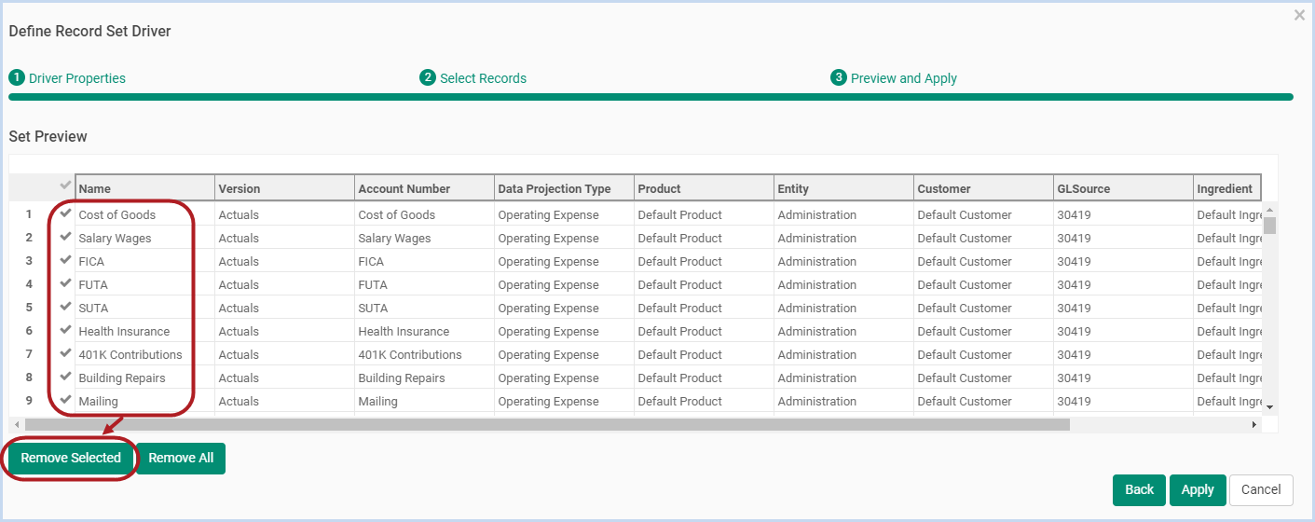The width and height of the screenshot is (1315, 522).
Task: Toggle checkmark for Cost of Goods row
Action: [x=65, y=213]
